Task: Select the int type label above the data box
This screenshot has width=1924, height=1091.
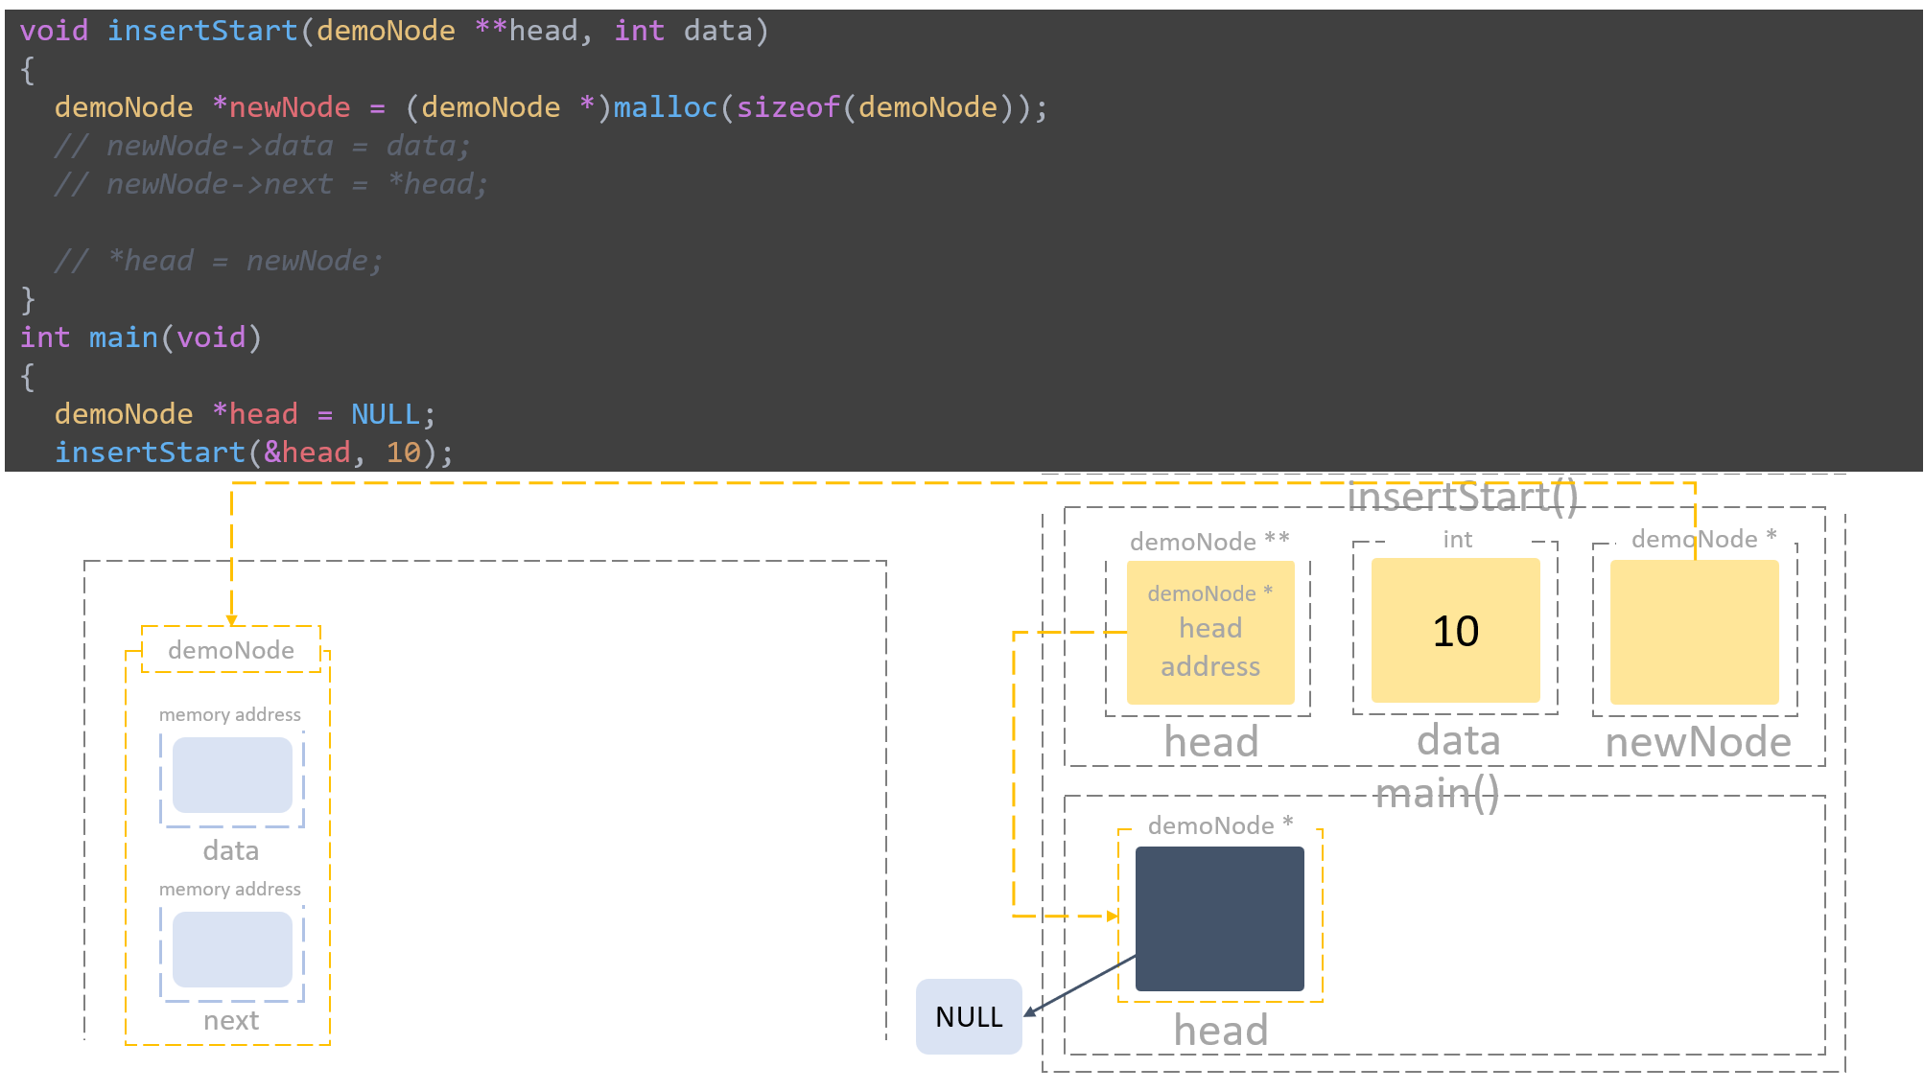Action: [x=1456, y=539]
